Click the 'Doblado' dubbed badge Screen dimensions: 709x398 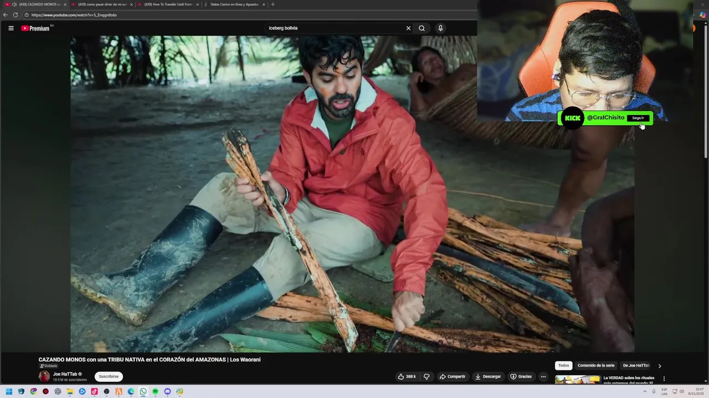coord(48,366)
